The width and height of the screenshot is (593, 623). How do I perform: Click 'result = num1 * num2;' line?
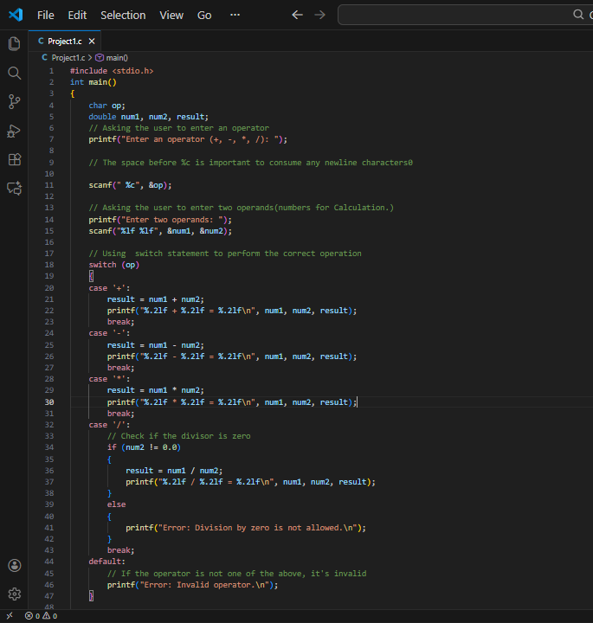tap(156, 390)
